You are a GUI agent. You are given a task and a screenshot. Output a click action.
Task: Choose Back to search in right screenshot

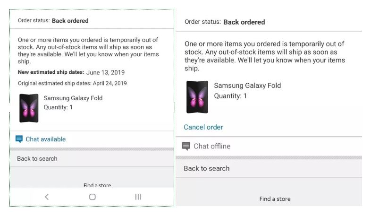207,168
